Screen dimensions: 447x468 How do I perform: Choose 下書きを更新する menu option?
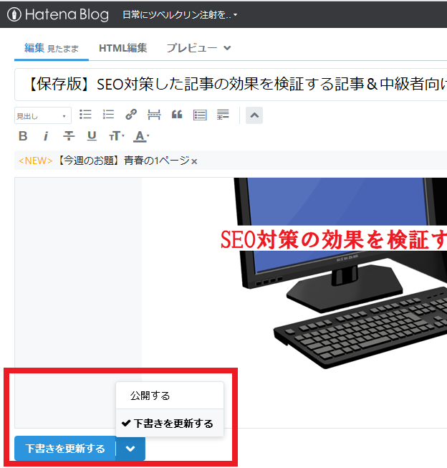coord(170,424)
